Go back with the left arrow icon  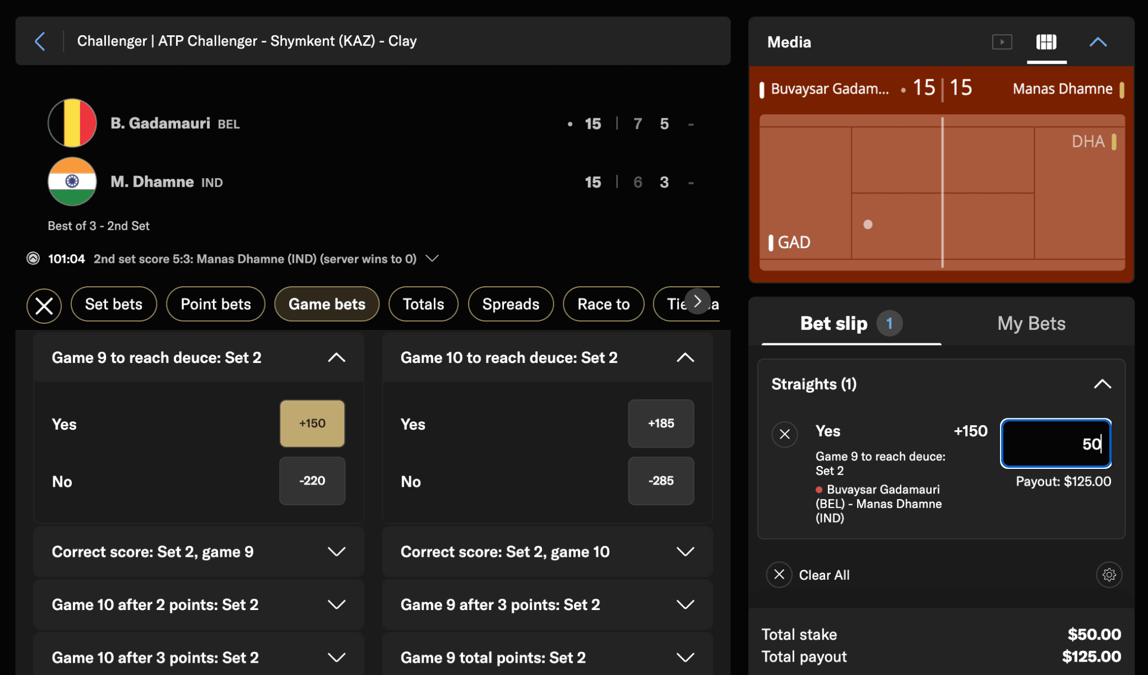click(40, 41)
